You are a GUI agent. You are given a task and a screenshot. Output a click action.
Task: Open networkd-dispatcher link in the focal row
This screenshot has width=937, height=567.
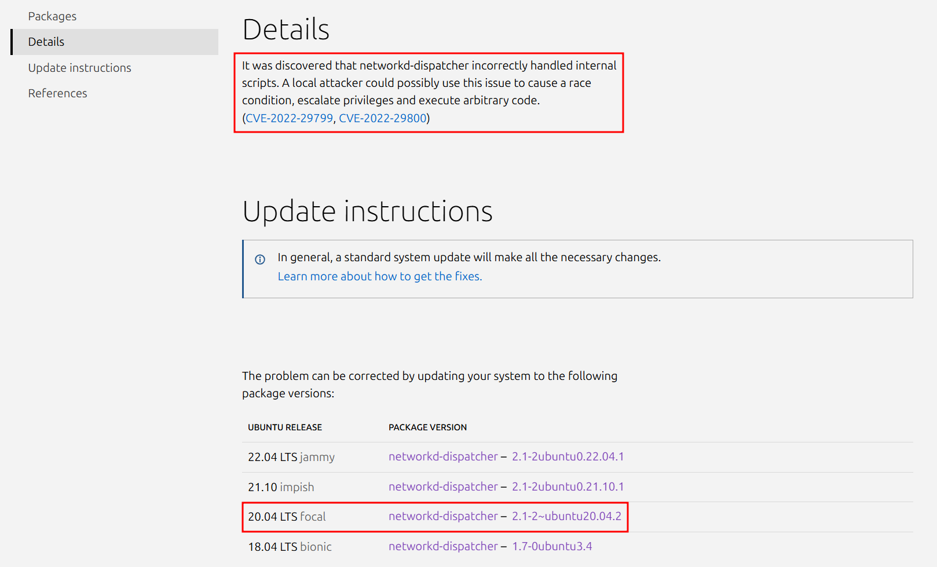[443, 516]
